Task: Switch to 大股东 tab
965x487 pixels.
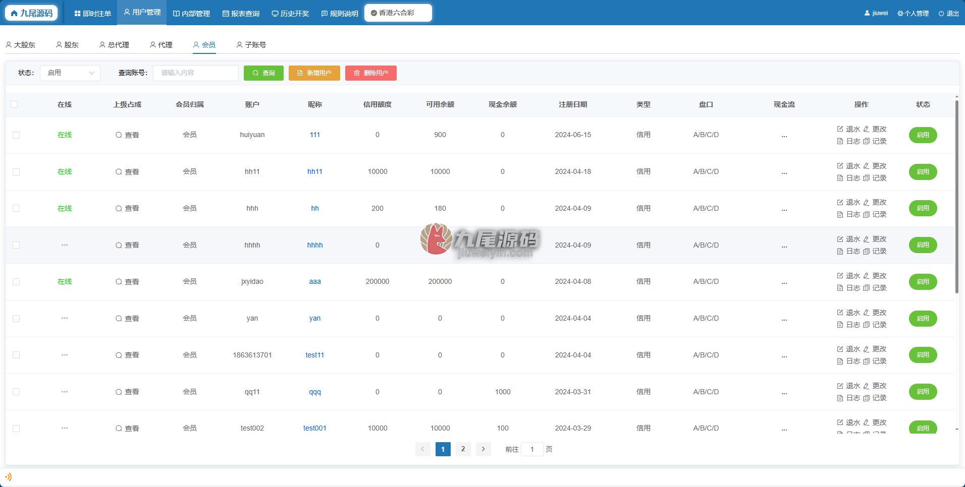Action: tap(20, 45)
